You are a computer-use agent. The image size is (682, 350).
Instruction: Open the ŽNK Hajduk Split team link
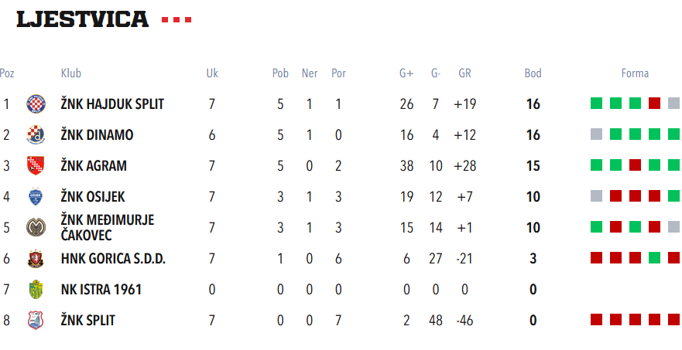(x=112, y=104)
